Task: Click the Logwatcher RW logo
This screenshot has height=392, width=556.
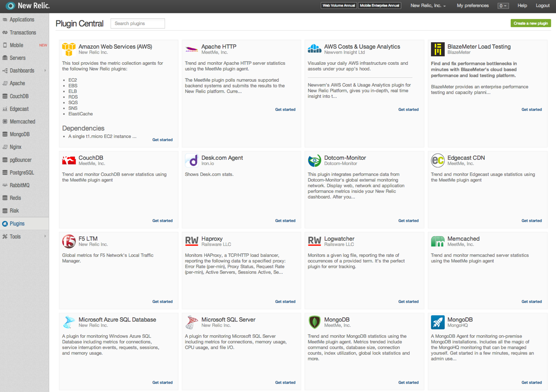Action: click(x=314, y=241)
